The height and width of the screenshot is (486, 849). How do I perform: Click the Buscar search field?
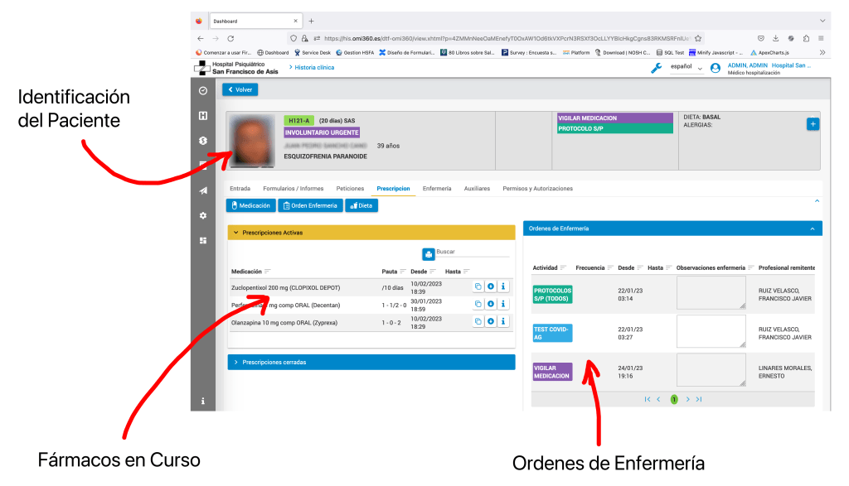click(x=473, y=252)
